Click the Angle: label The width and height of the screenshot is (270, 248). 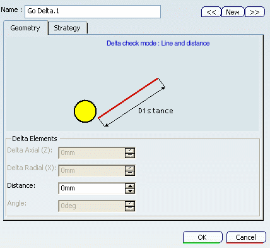pyautogui.click(x=17, y=203)
